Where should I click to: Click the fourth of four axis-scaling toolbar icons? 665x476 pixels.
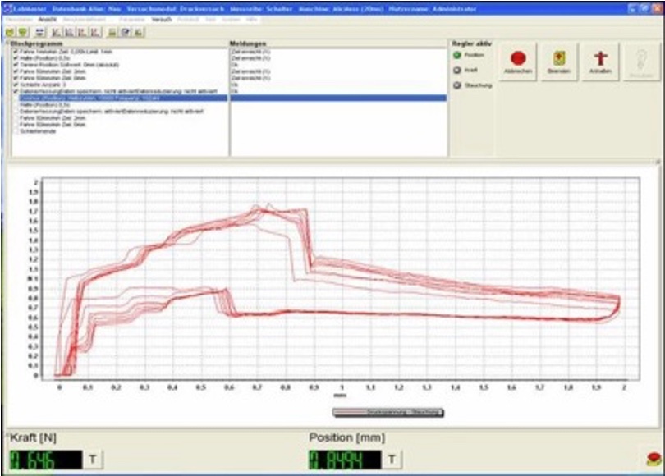point(95,32)
